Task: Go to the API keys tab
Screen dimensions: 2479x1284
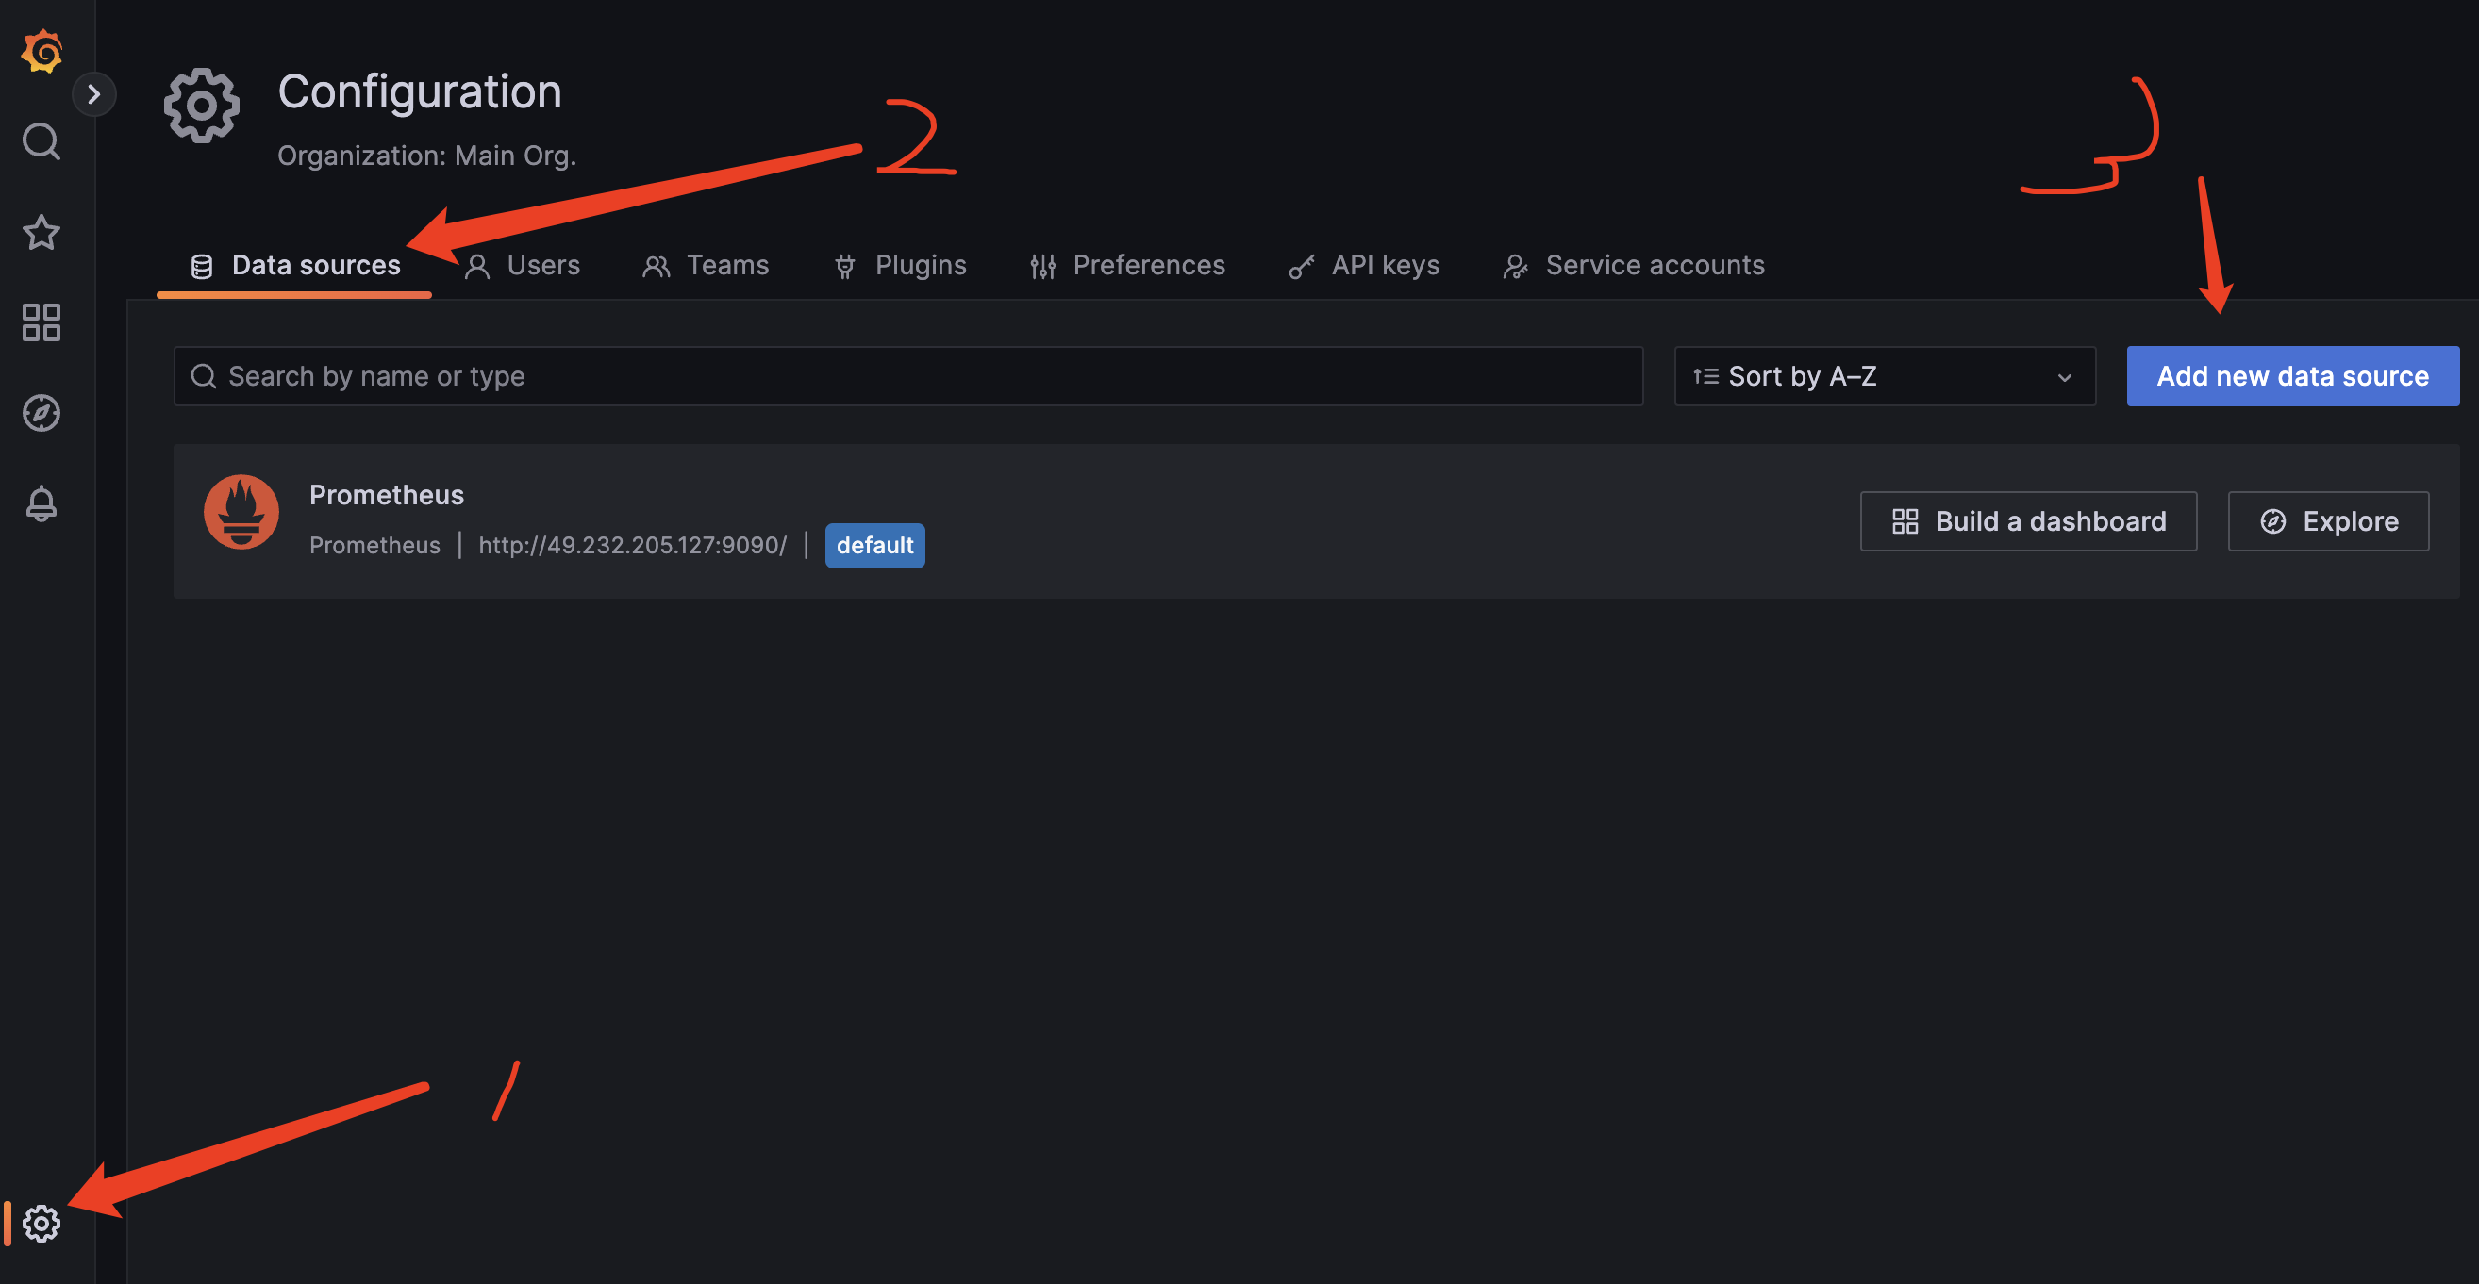Action: [1365, 266]
